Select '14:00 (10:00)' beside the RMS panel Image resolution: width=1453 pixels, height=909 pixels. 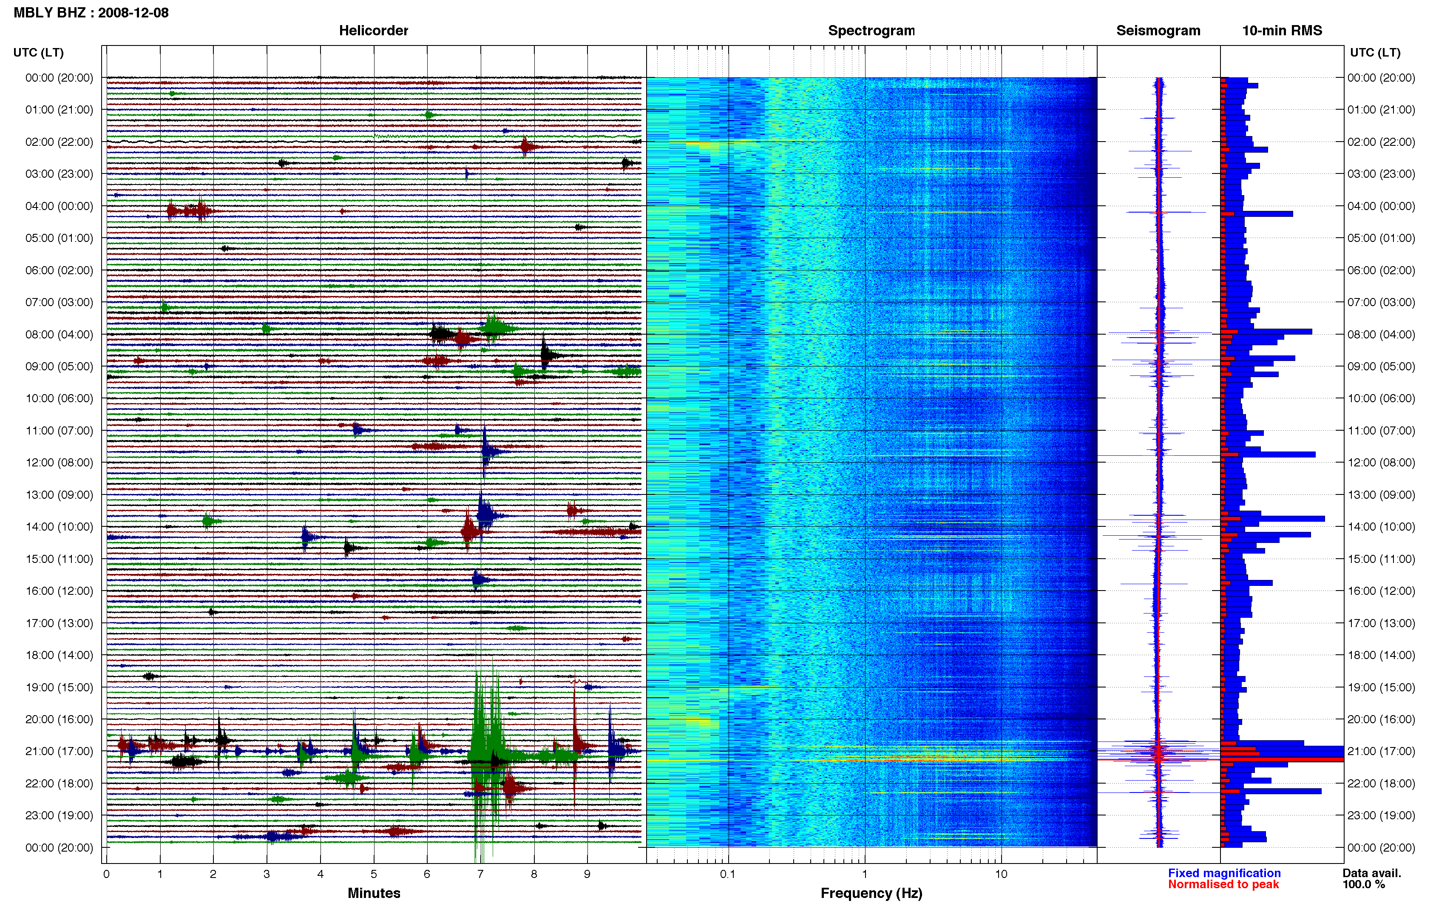pos(1381,527)
